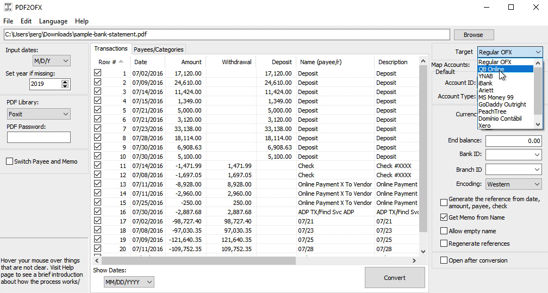
Task: Open the Language menu
Action: [x=53, y=21]
